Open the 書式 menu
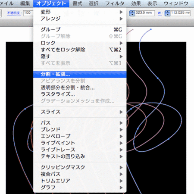The image size is (194, 194). point(78,3)
